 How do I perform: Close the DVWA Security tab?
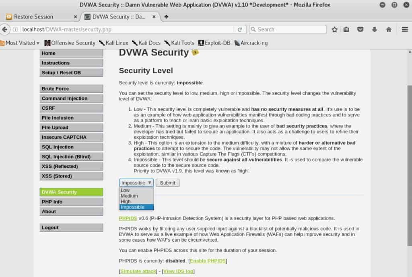pos(154,17)
